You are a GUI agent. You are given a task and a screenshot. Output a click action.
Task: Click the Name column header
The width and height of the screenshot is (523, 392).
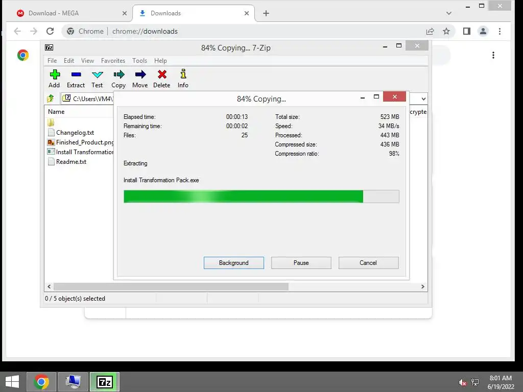click(x=56, y=112)
